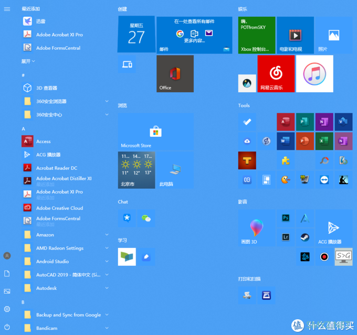The image size is (357, 335).
Task: Launch Acrobat Reader DC from app list
Action: click(x=66, y=168)
